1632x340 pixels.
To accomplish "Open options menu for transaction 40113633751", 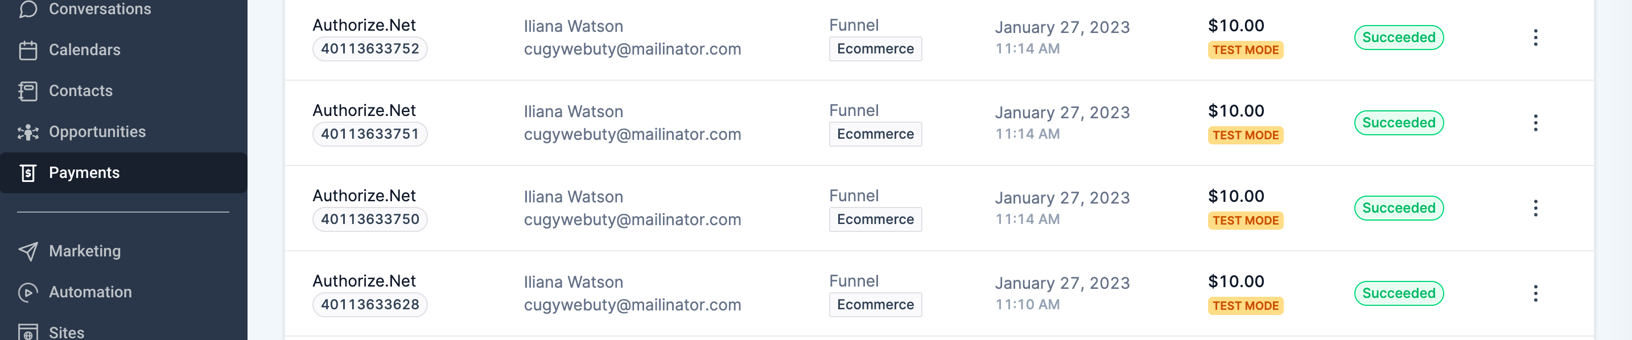I will (1535, 123).
